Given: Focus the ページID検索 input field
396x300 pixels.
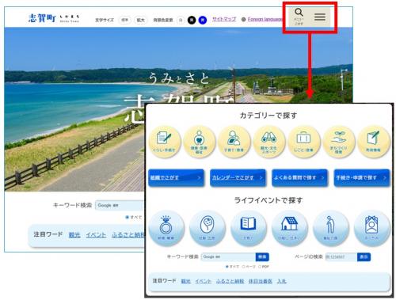Looking at the screenshot, I should pos(341,256).
